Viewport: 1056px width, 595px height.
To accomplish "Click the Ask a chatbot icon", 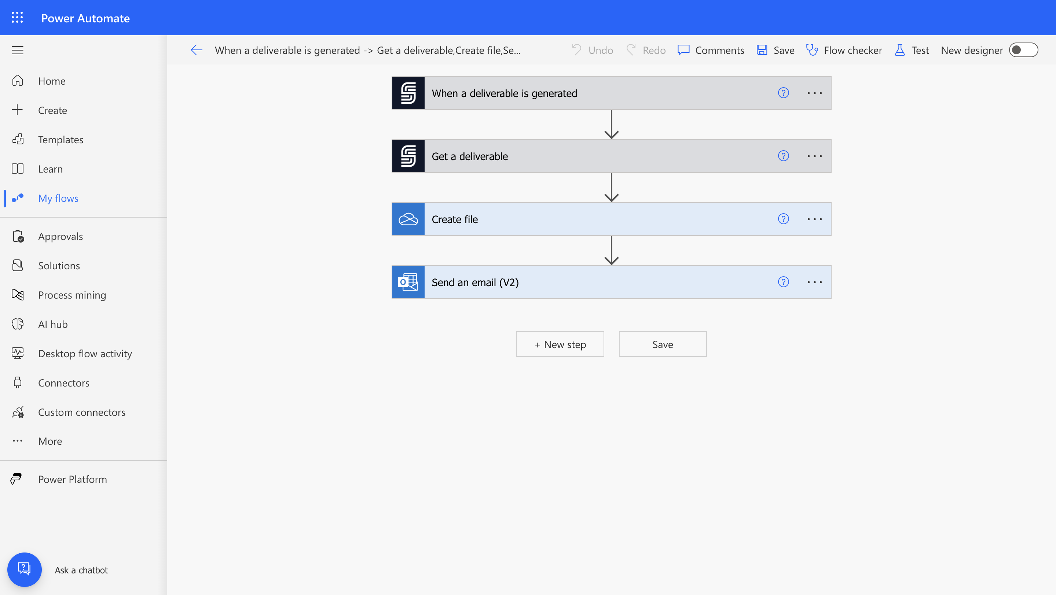I will [24, 570].
